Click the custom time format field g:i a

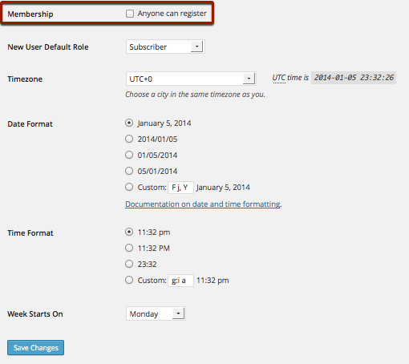[180, 281]
